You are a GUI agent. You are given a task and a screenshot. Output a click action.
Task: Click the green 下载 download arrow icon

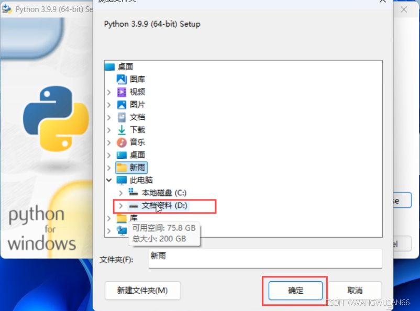[x=121, y=130]
